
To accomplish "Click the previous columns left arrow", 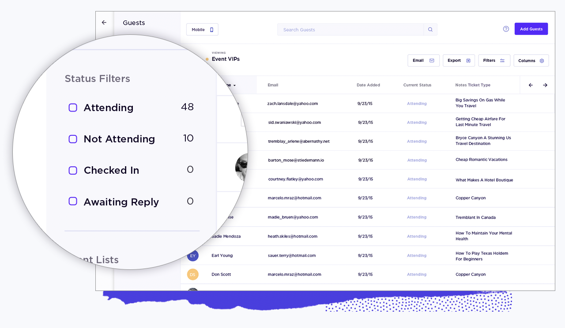I will (x=531, y=85).
